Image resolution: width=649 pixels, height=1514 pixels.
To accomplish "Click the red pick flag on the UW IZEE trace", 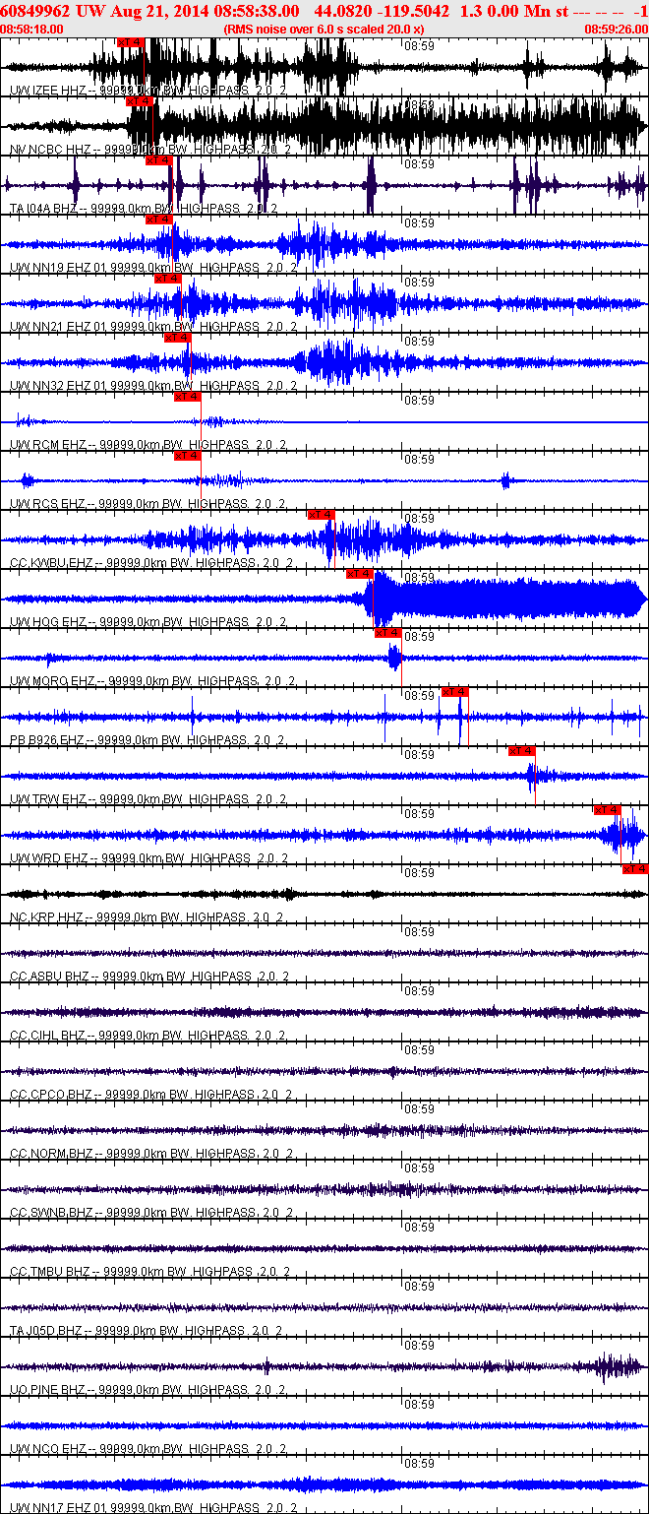I will (130, 42).
